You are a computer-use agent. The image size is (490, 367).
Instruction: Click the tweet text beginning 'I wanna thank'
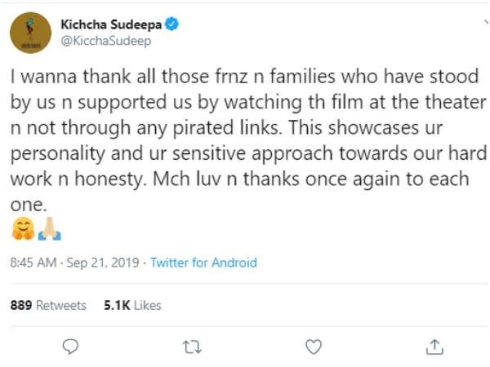point(248,140)
